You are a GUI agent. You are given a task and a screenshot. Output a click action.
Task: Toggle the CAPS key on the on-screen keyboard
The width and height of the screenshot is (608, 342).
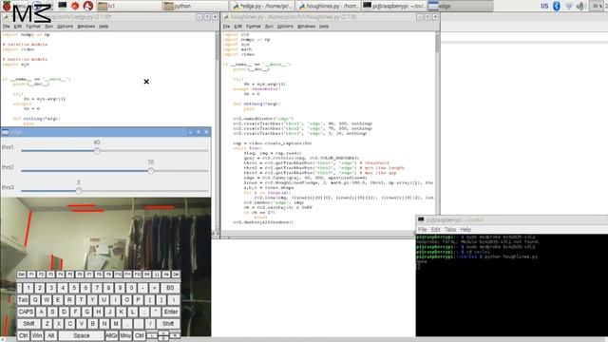pyautogui.click(x=26, y=312)
